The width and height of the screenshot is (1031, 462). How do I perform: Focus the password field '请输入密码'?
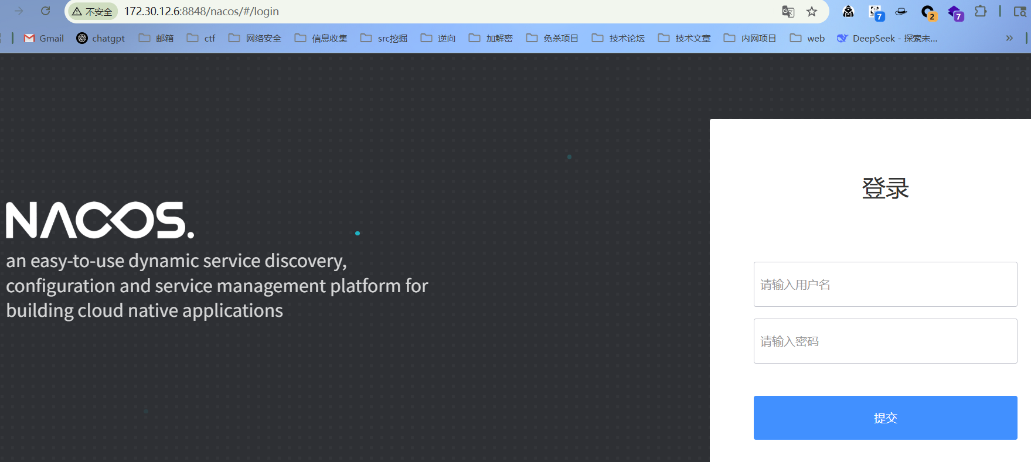(x=885, y=341)
